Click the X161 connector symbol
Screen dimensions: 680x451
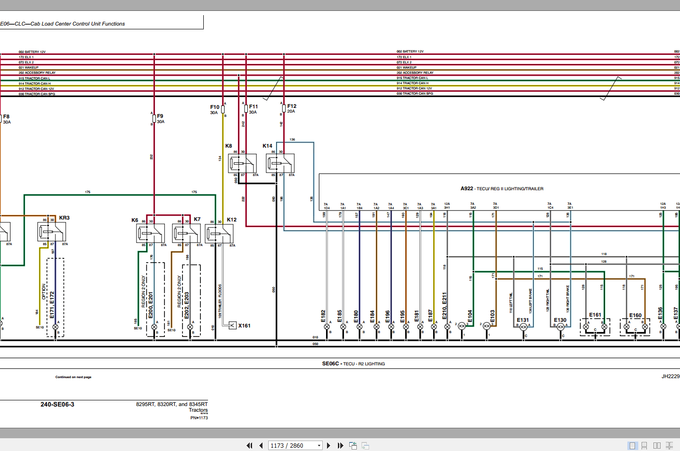(233, 325)
